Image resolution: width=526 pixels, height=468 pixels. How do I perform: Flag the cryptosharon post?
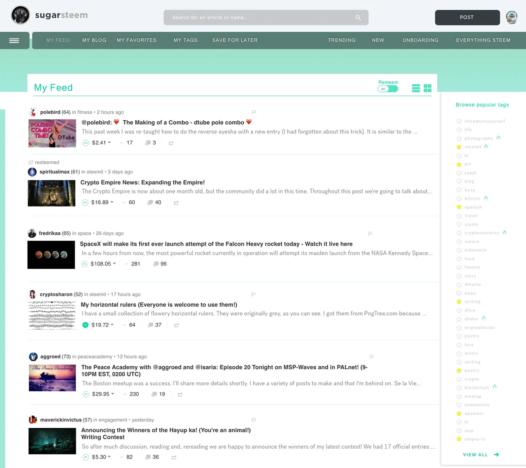(x=254, y=294)
